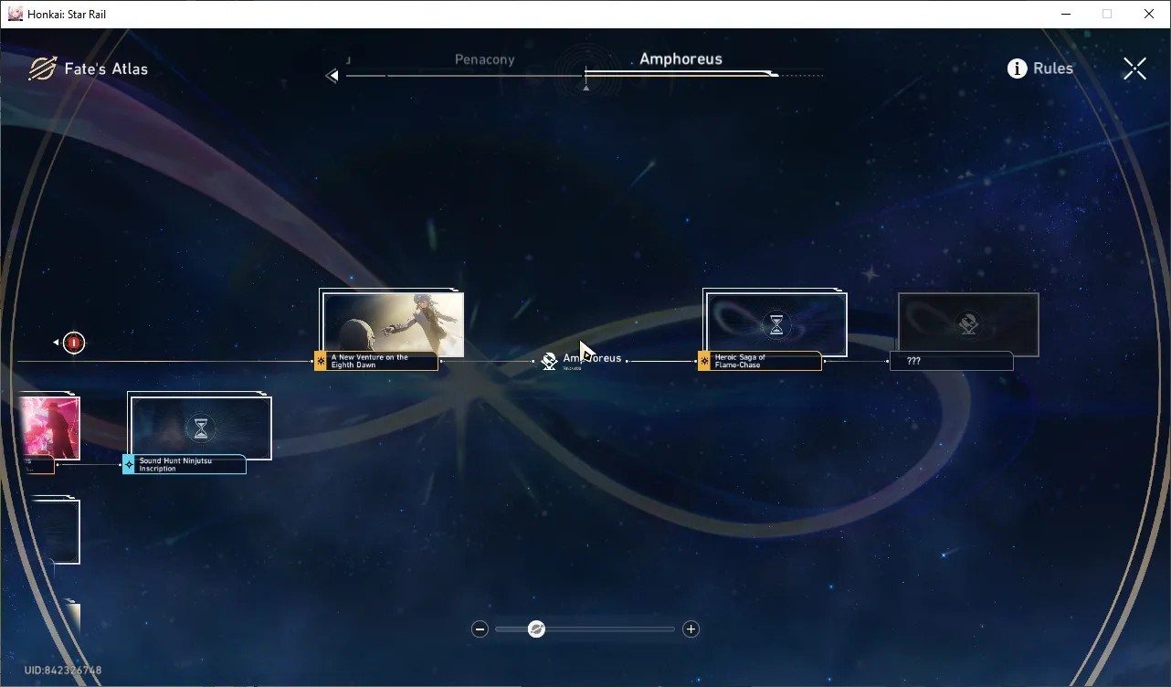Screen dimensions: 1171x687
Task: Go to previous chapter with left arrow
Action: tap(332, 76)
